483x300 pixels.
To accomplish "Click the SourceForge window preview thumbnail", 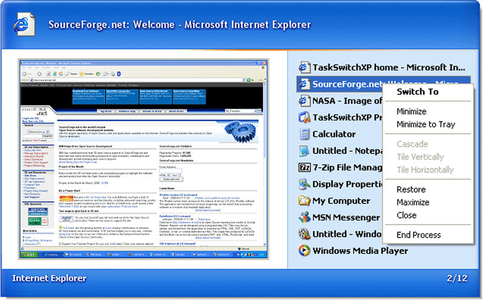I will [143, 159].
